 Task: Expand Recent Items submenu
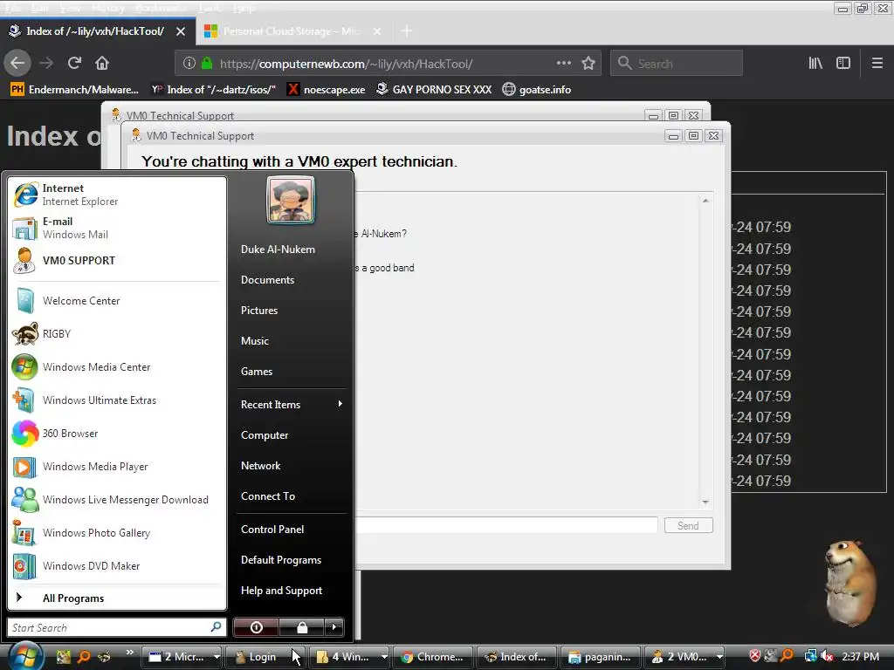(292, 404)
